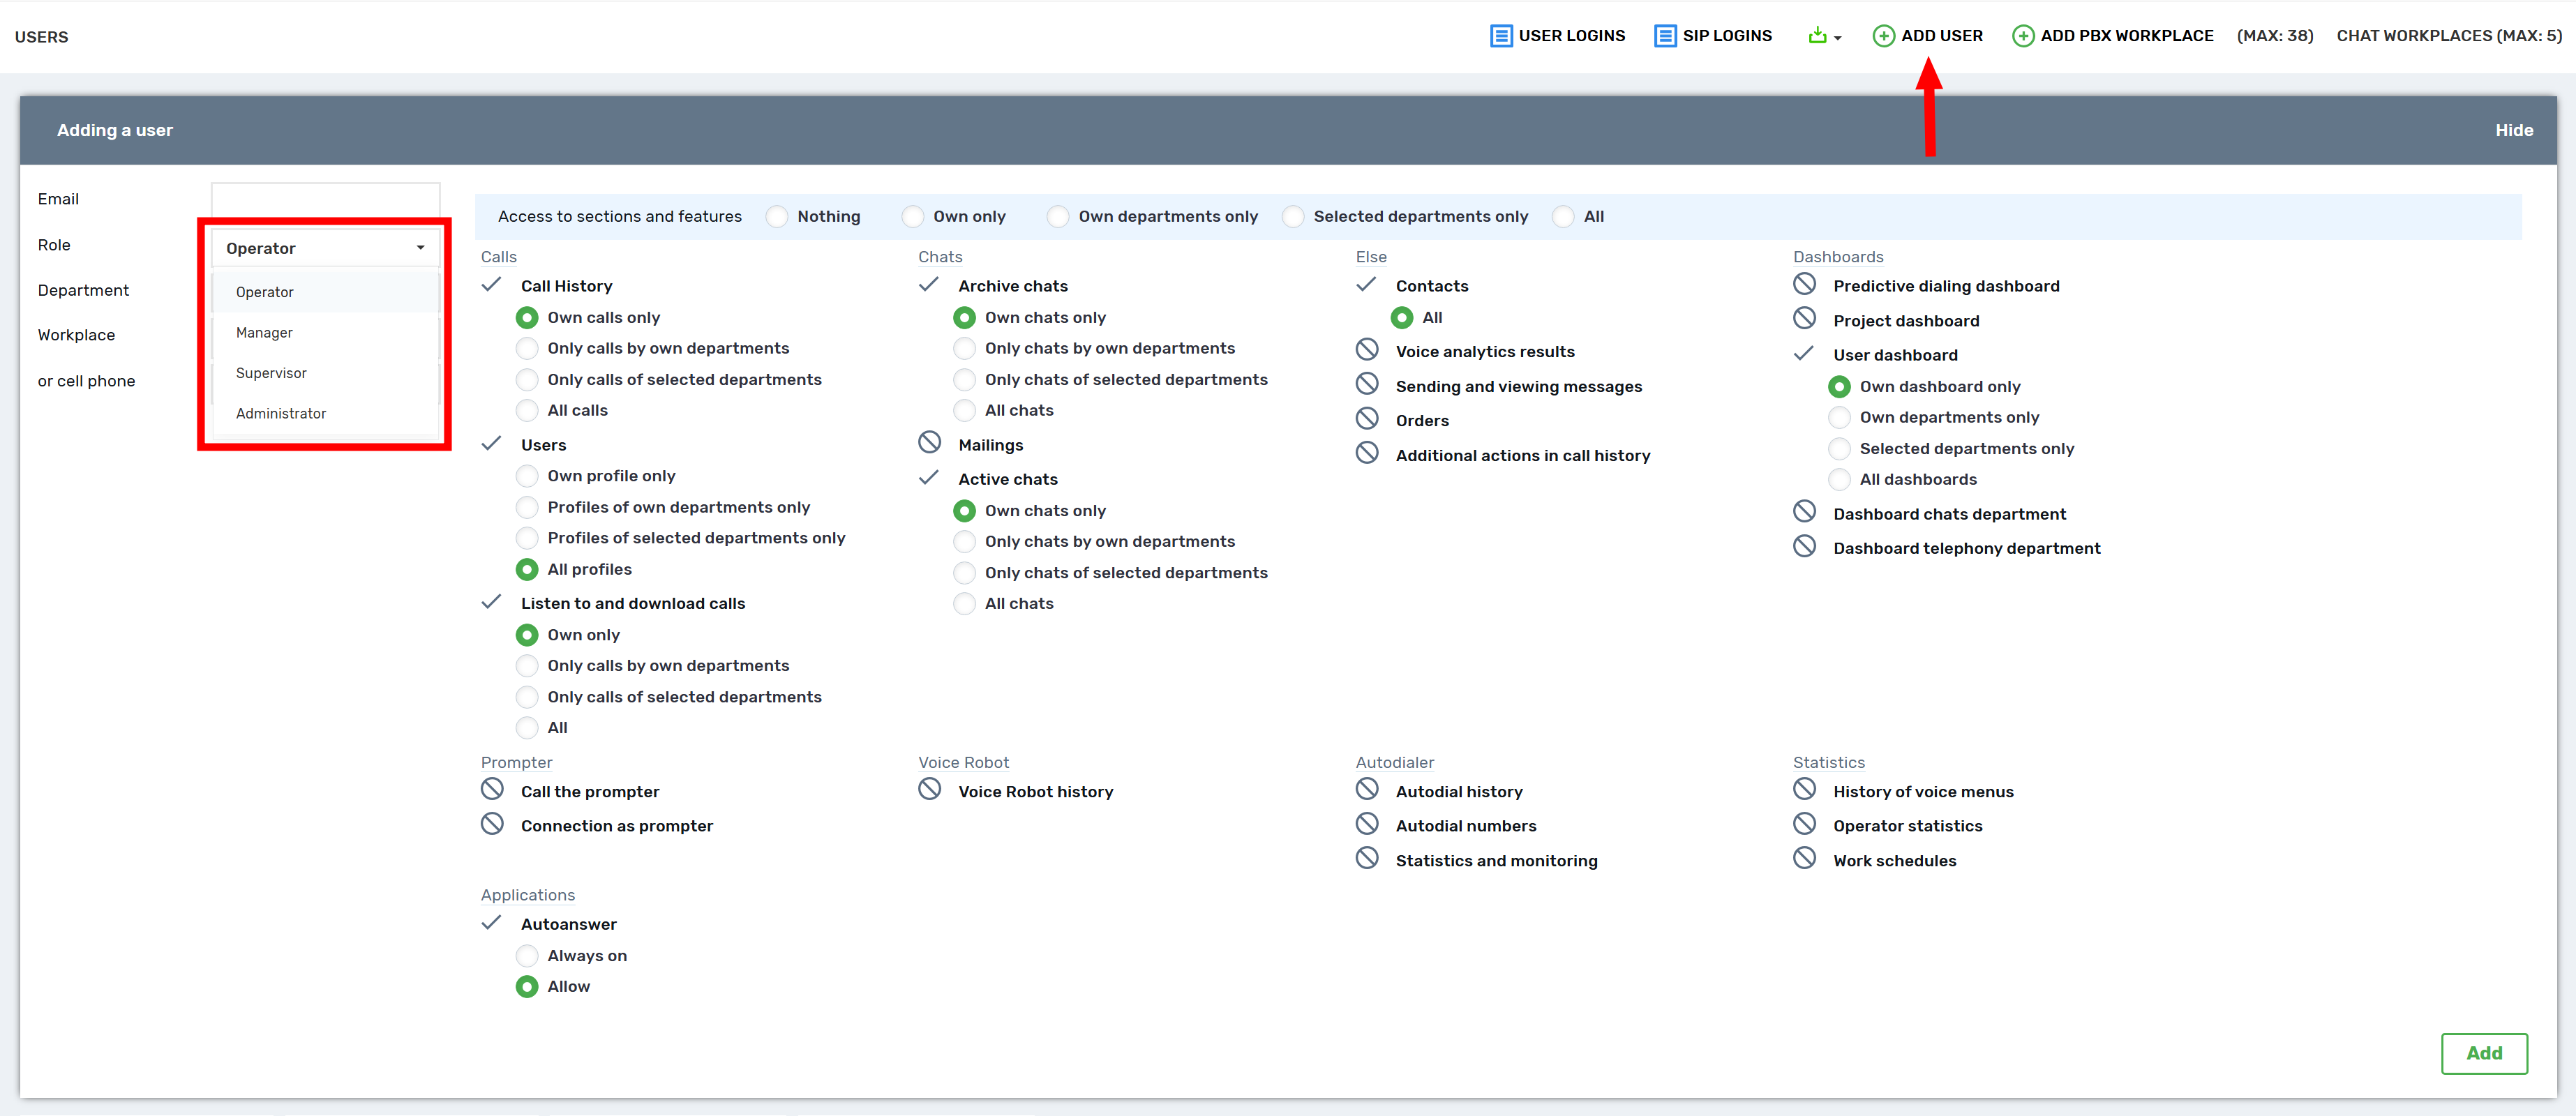Choose Always on under Autoanswer
2576x1116 pixels.
pos(527,955)
